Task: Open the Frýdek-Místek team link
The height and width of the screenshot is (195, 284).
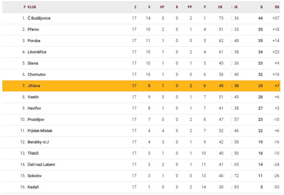Action: tap(40, 131)
